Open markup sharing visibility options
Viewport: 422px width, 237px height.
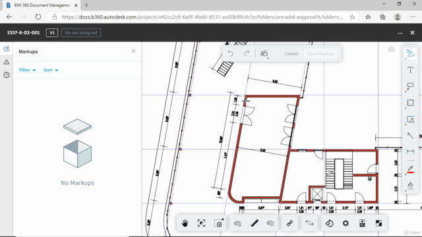click(x=264, y=53)
